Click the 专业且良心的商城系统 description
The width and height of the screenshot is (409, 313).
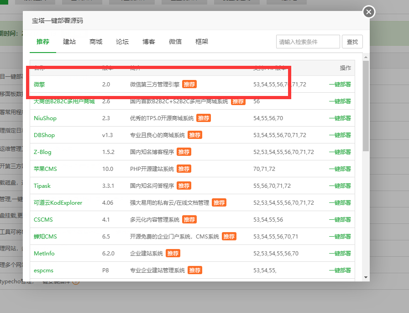pyautogui.click(x=157, y=135)
